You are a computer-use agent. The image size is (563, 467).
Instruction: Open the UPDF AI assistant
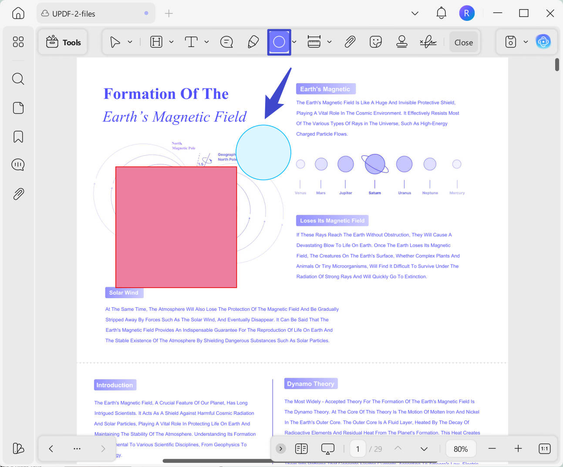(x=543, y=42)
